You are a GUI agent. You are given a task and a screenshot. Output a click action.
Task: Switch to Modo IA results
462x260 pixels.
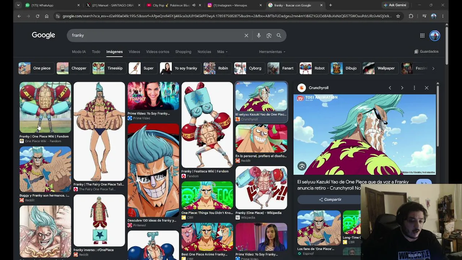pos(79,52)
